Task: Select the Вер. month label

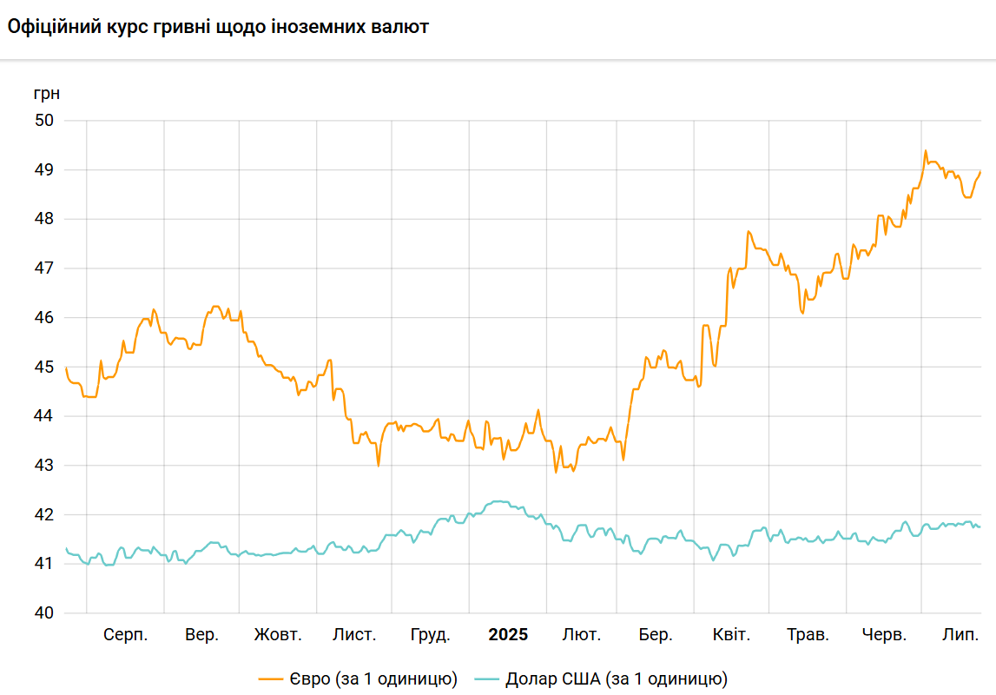Action: point(201,635)
